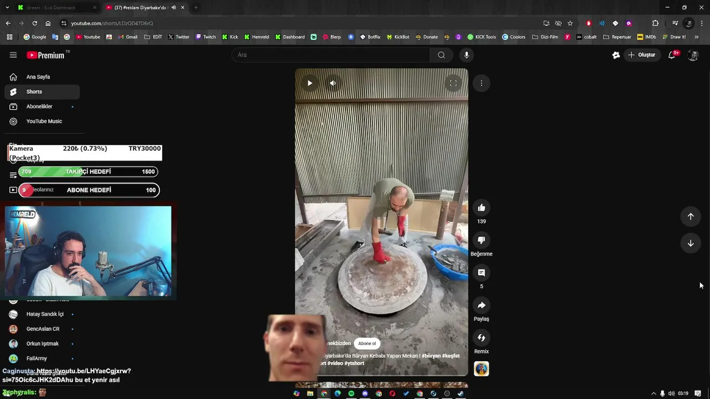Reload the current page
710x399 pixels.
[x=34, y=23]
